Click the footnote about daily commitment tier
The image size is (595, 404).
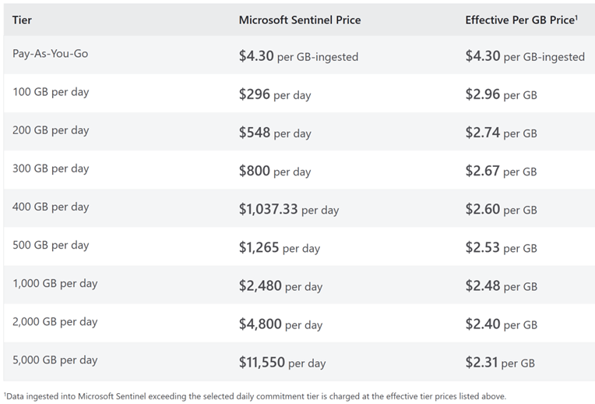[x=255, y=396]
